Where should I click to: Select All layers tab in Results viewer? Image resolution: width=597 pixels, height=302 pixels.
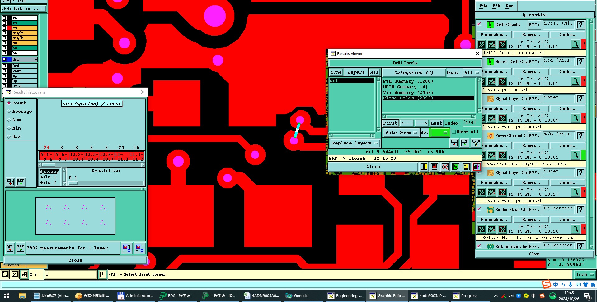click(374, 72)
